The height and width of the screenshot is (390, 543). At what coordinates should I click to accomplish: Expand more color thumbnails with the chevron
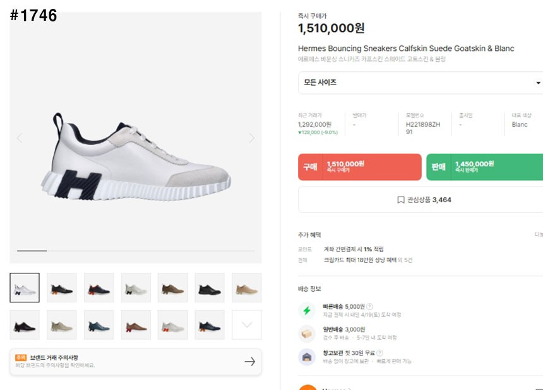click(x=247, y=324)
